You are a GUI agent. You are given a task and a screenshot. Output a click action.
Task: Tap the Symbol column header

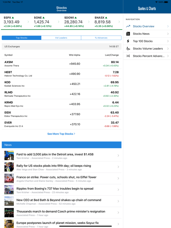(x=8, y=55)
